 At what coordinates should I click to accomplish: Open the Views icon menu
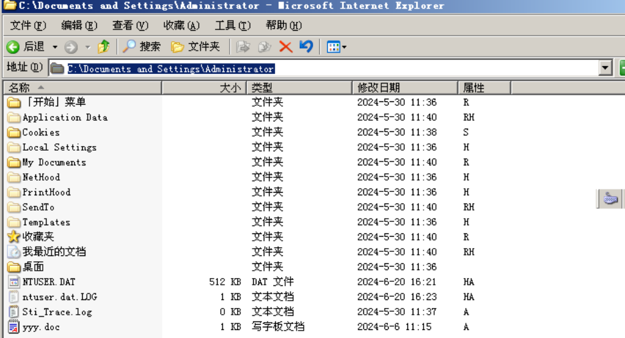coord(337,47)
